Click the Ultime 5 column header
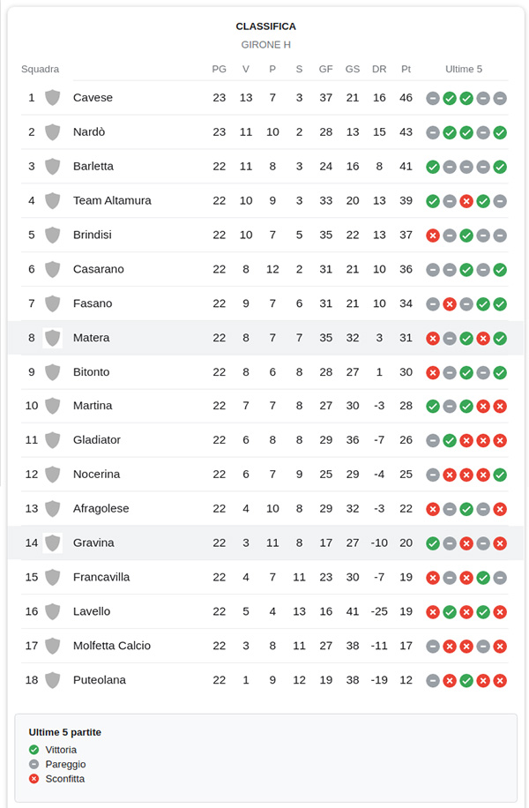Viewport: 529px width, 808px height. [464, 69]
